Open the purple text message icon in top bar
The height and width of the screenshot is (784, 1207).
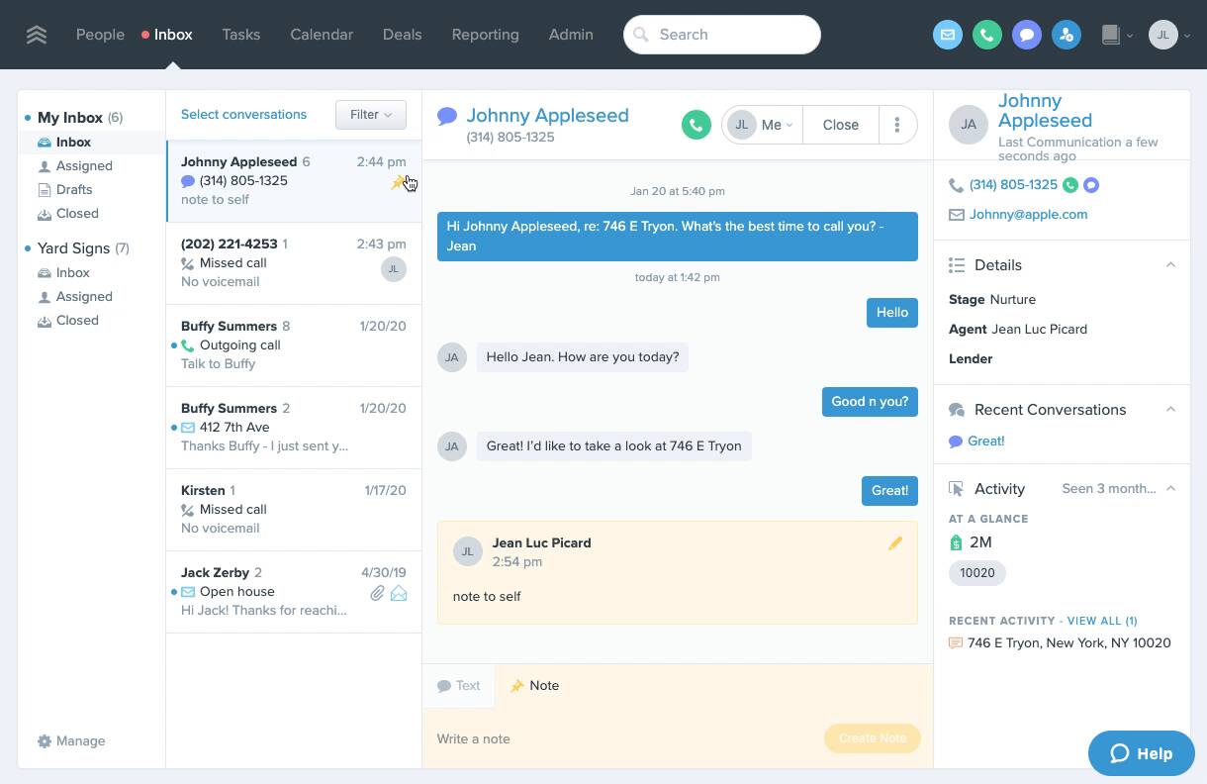[x=1026, y=35]
